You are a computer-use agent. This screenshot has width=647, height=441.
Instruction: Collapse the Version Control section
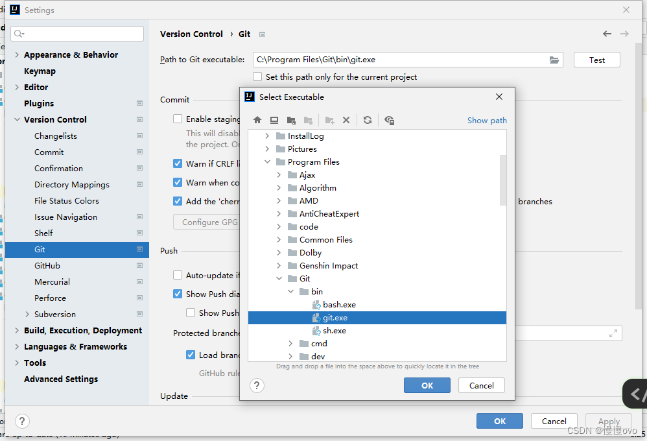pyautogui.click(x=17, y=119)
